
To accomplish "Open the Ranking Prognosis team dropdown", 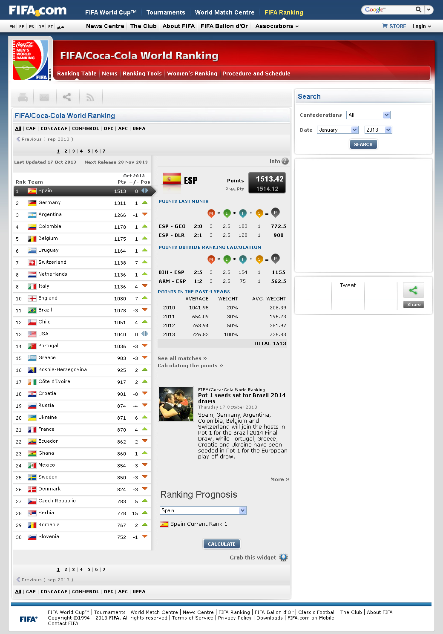I will coord(203,510).
